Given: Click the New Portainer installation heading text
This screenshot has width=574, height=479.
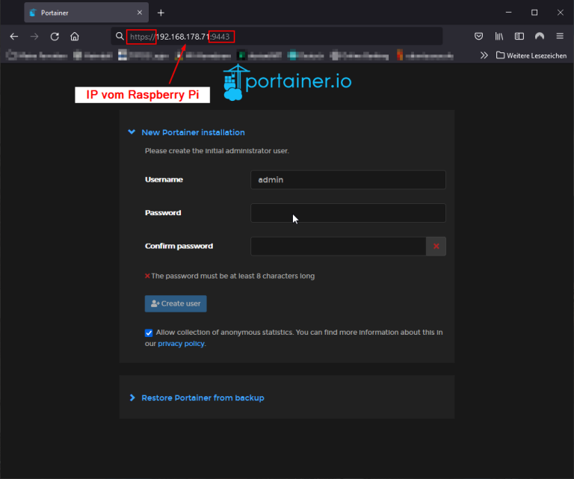Looking at the screenshot, I should pos(193,132).
